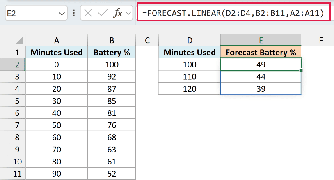The height and width of the screenshot is (180, 334).
Task: Select row 10 header
Action: 13,162
